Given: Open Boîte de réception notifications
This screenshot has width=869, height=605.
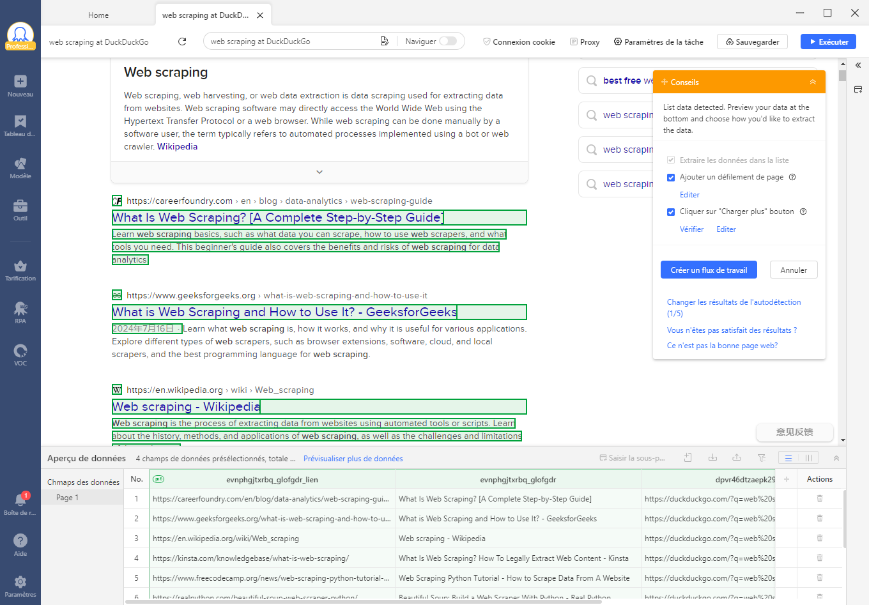Looking at the screenshot, I should 20,504.
